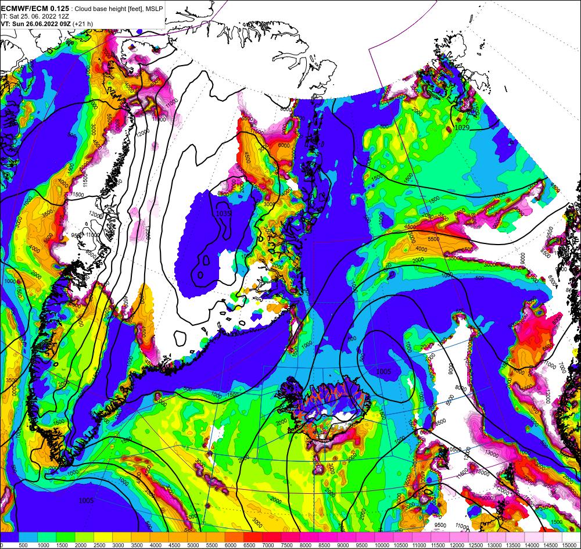Click the '6000' tick on the colour scale
The width and height of the screenshot is (581, 549).
(x=231, y=546)
